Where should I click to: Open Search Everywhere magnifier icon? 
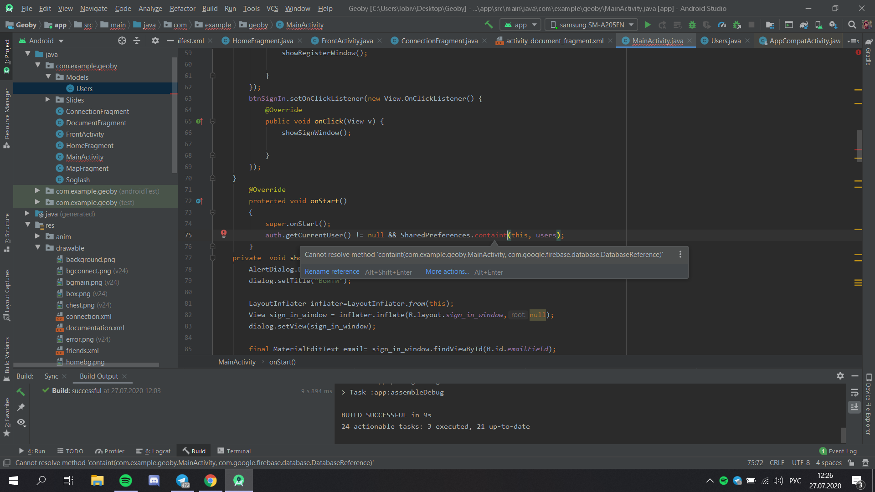click(852, 25)
